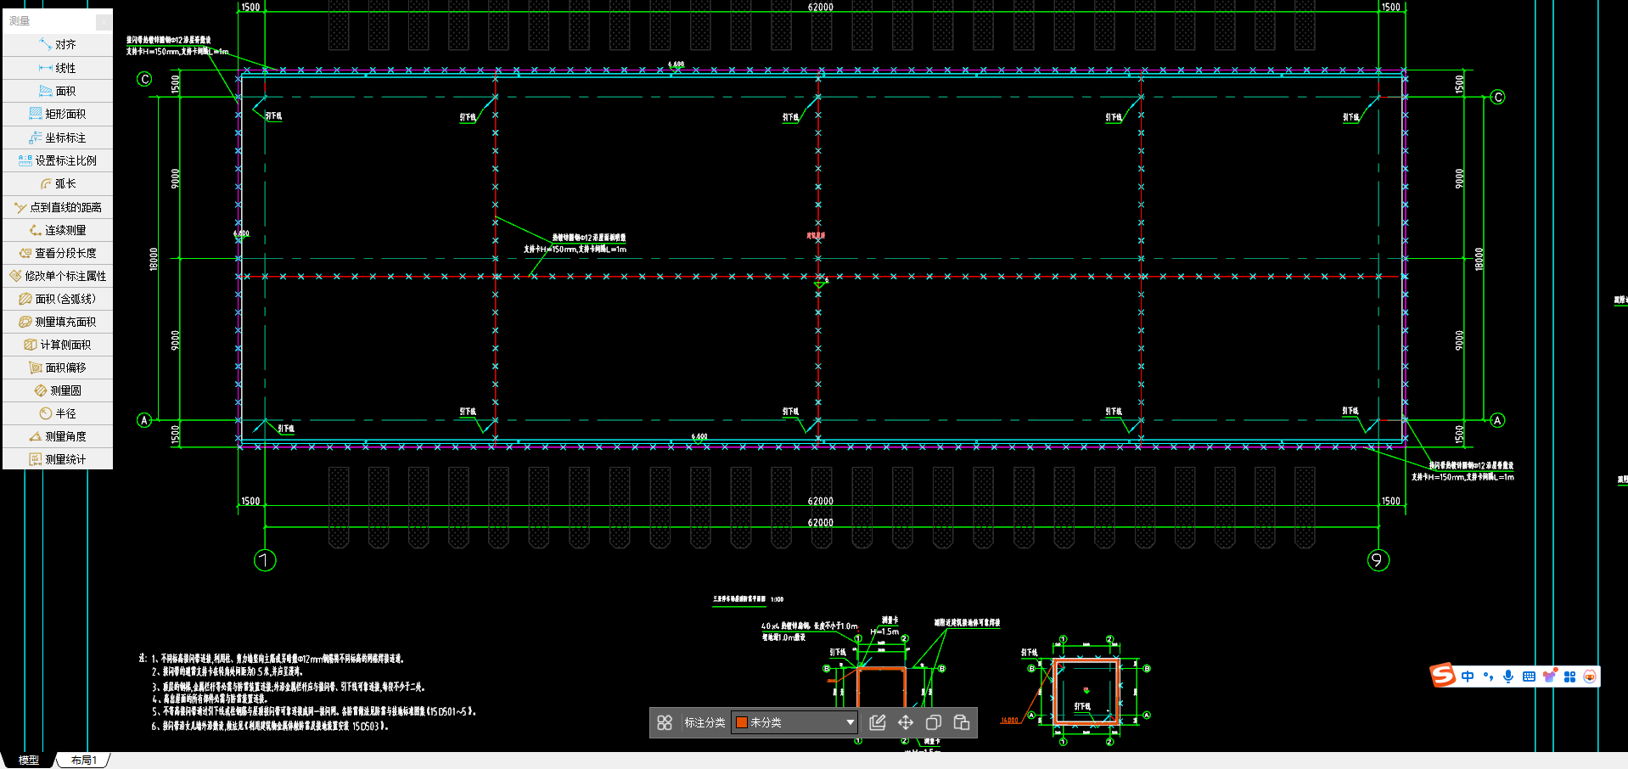Activate 计算侧面积 side area calculation
Viewport: 1628px width, 769px height.
coord(58,345)
